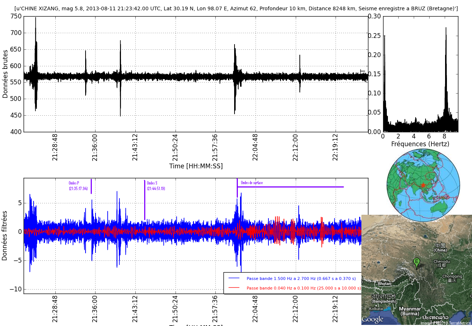The width and height of the screenshot is (472, 326).
Task: Click the Bhutan label on the map
Action: point(384,284)
